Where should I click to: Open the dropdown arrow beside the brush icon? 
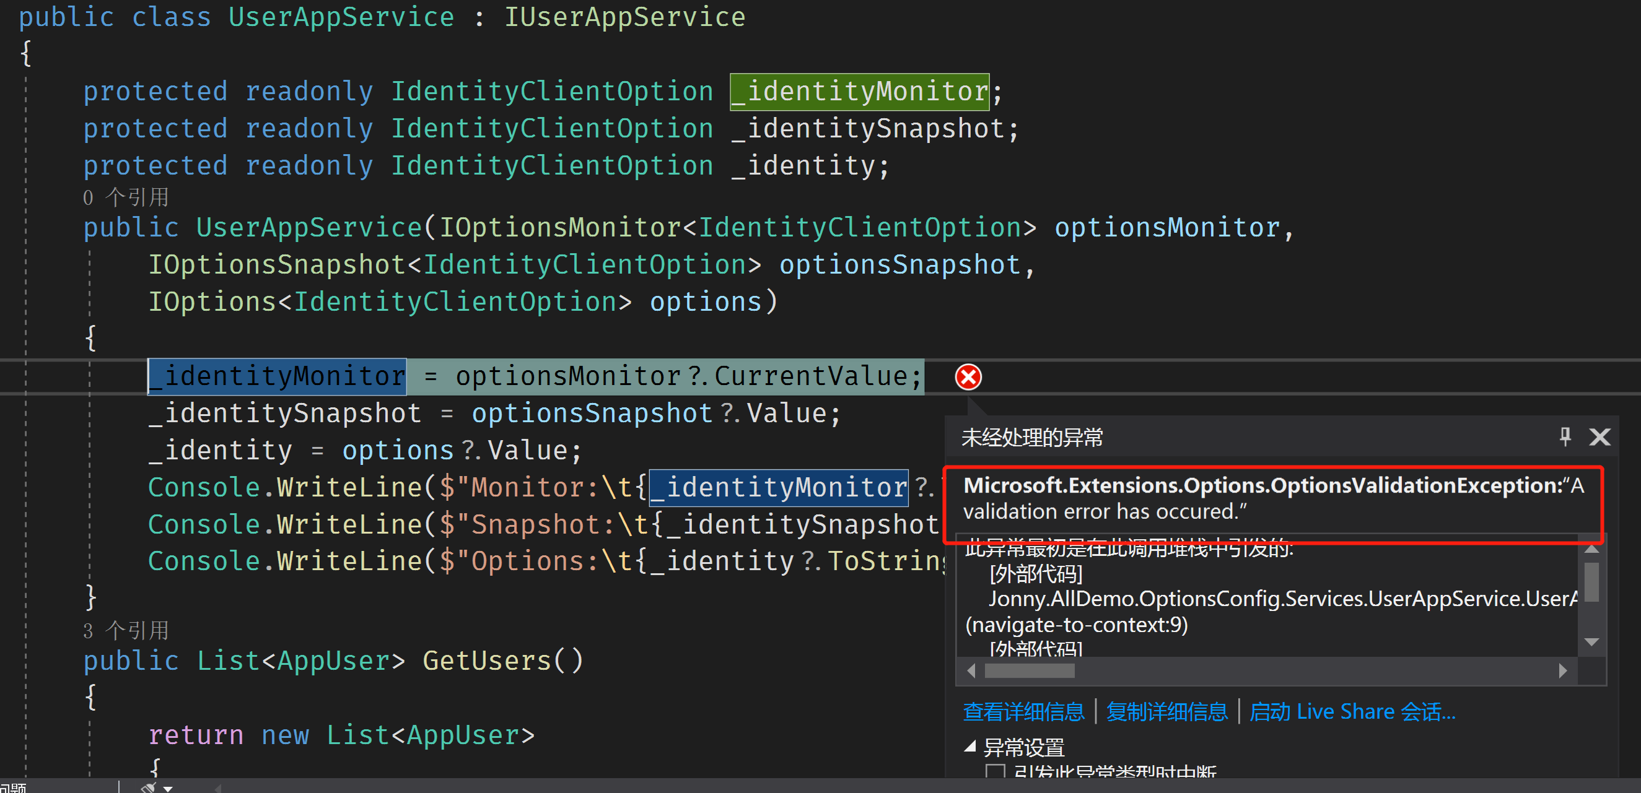167,789
